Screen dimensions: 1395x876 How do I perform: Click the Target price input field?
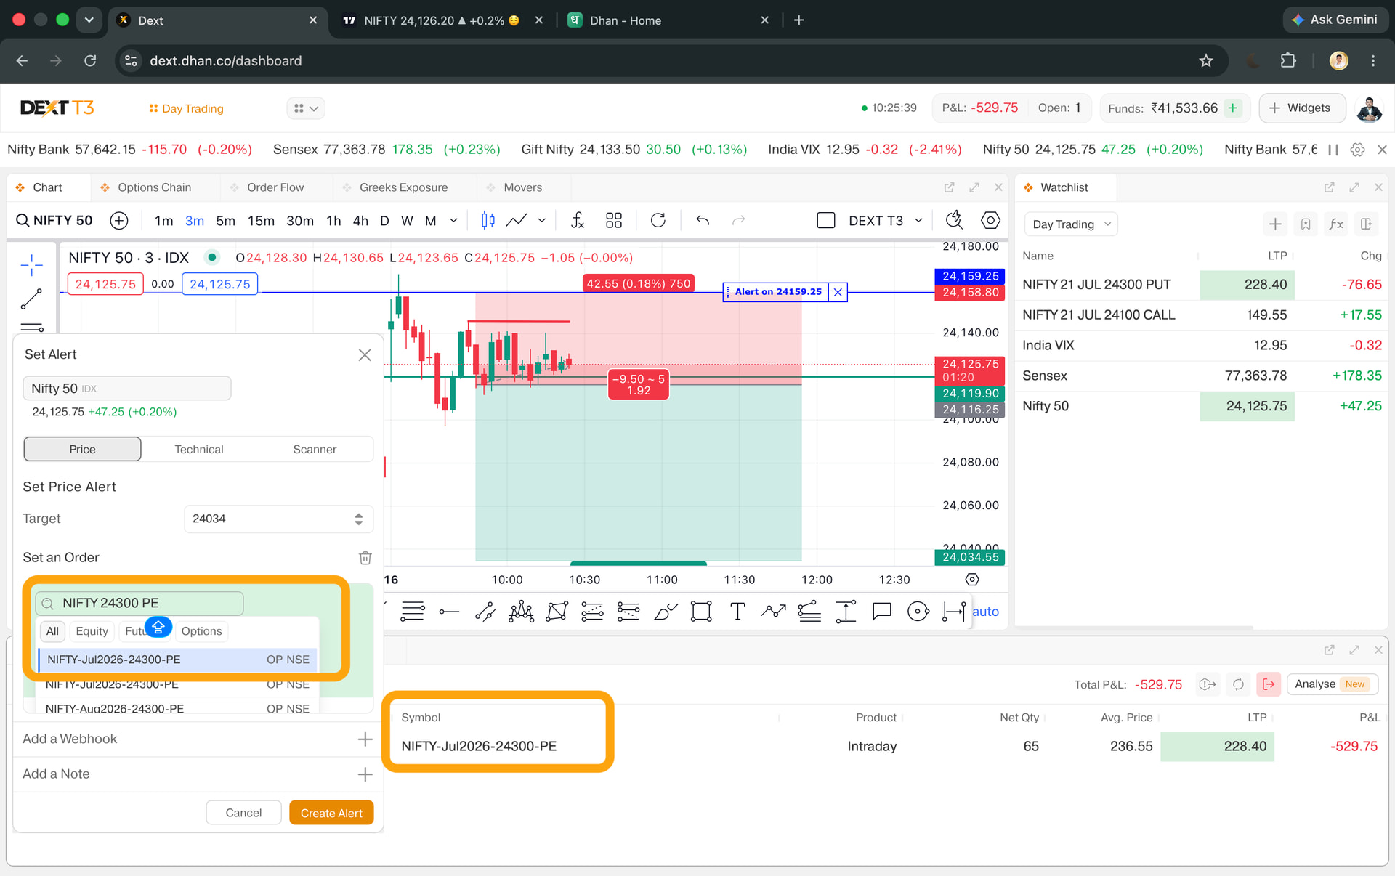[278, 519]
